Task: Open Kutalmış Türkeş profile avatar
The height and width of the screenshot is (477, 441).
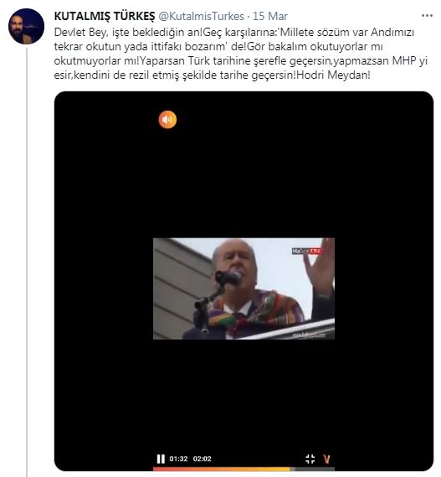Action: 26,27
